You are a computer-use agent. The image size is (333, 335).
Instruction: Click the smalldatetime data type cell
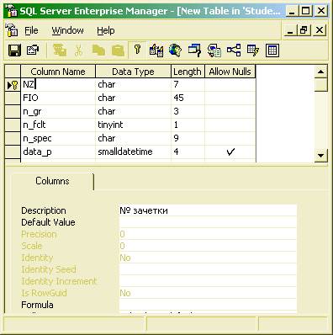133,152
